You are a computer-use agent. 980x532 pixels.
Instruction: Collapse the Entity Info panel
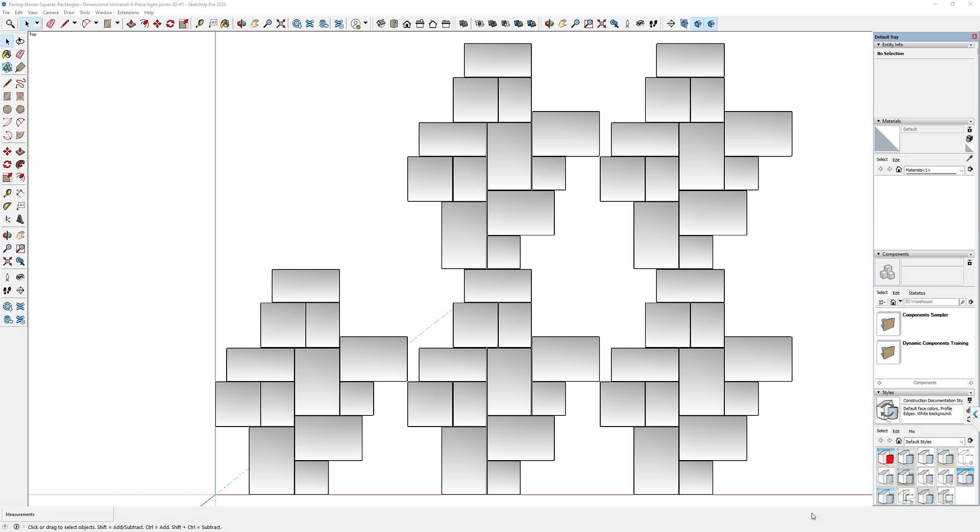(878, 45)
